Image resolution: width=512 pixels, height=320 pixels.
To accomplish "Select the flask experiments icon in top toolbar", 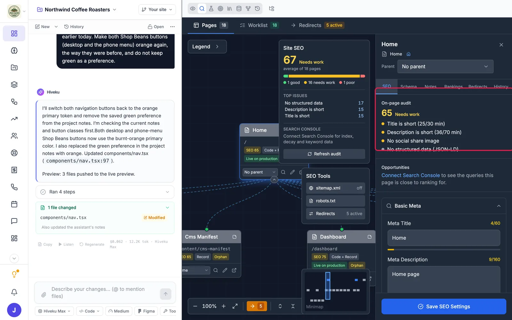I will (211, 9).
